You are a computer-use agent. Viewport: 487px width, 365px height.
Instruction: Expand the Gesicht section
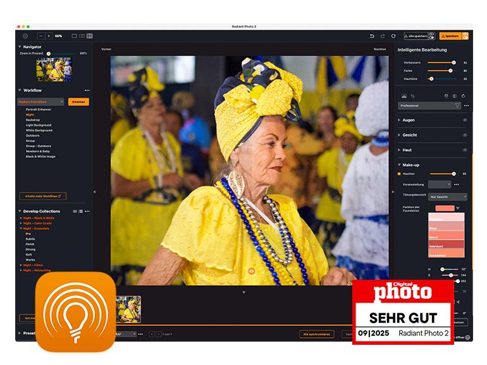pos(399,135)
